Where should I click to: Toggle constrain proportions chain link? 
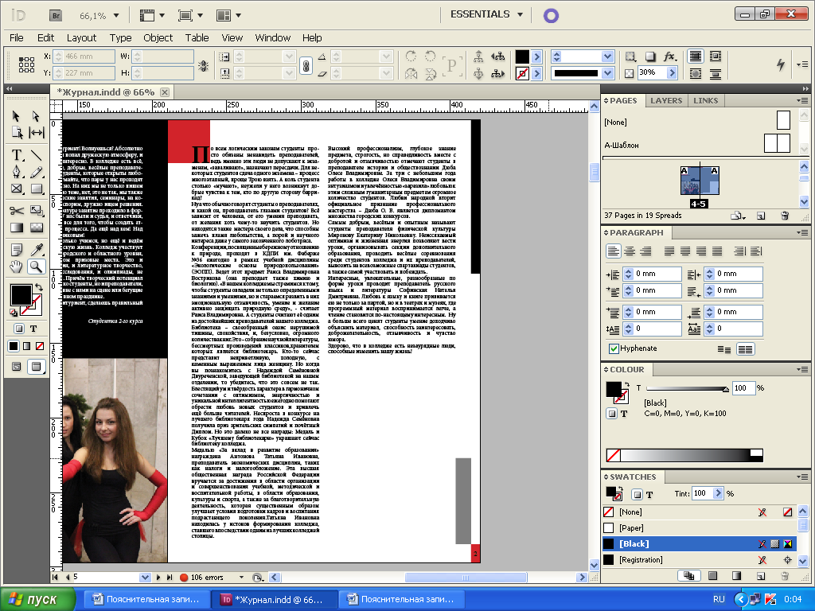click(306, 65)
